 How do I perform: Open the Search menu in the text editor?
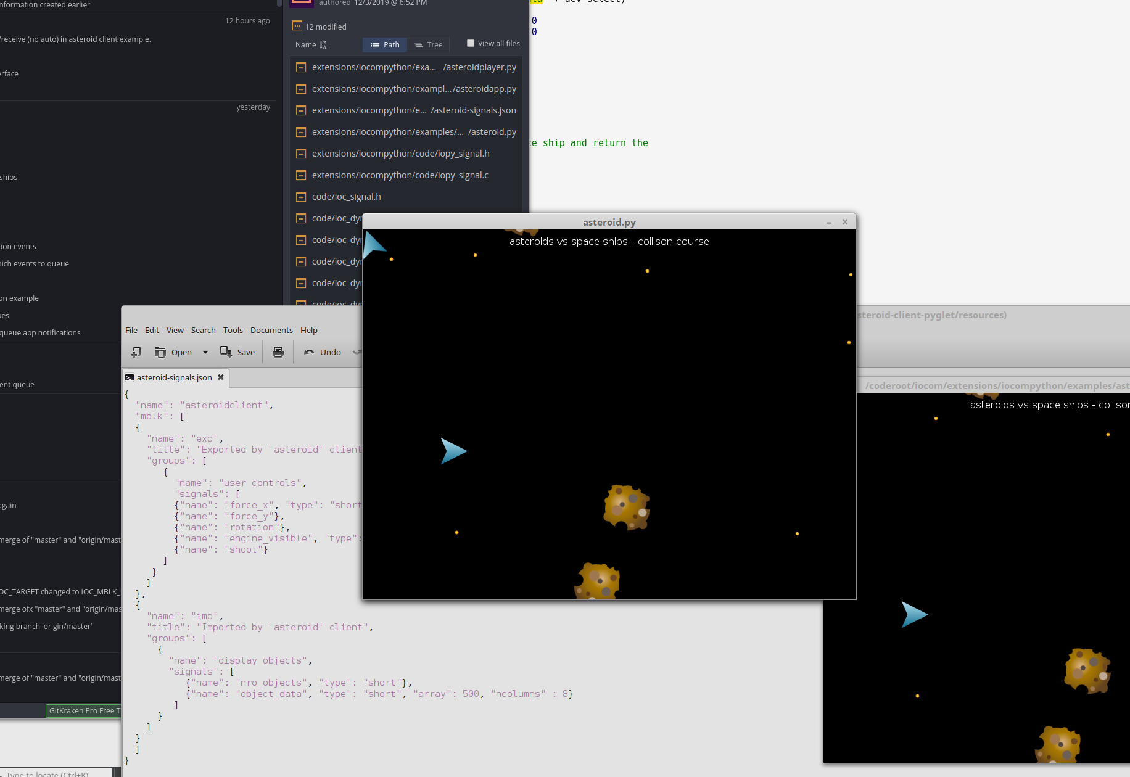(204, 330)
